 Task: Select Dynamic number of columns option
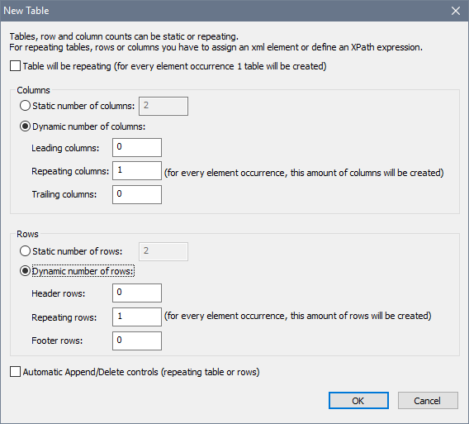(x=25, y=126)
